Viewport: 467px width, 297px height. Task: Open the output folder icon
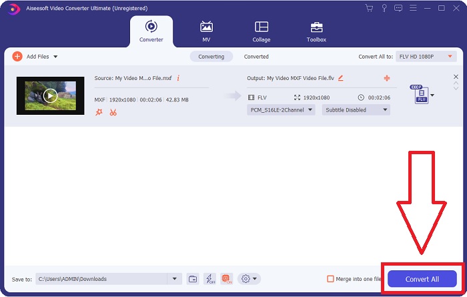[x=192, y=278]
